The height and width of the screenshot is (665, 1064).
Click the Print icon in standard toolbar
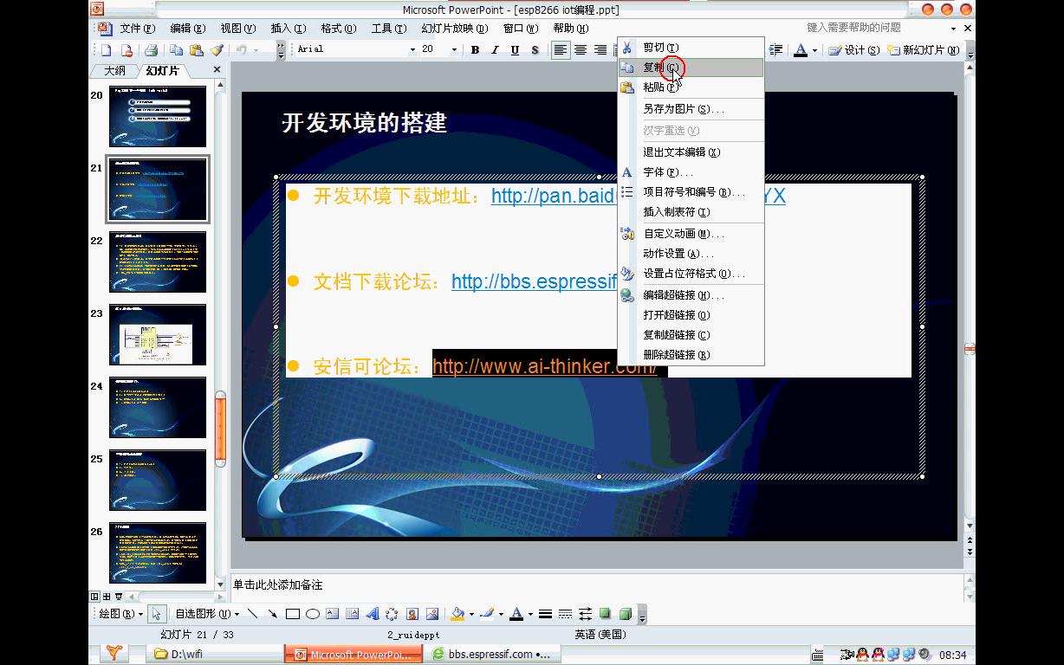coord(150,49)
